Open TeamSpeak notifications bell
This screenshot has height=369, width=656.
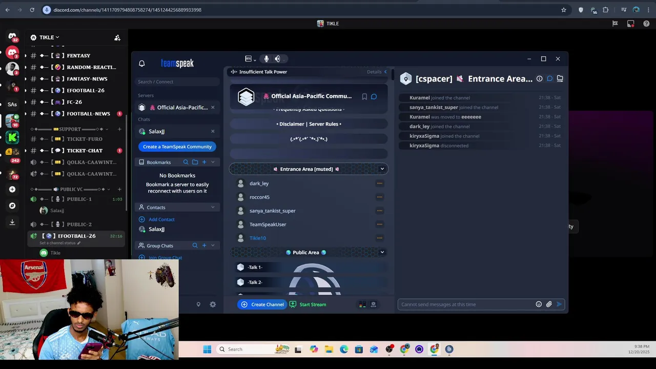click(142, 64)
